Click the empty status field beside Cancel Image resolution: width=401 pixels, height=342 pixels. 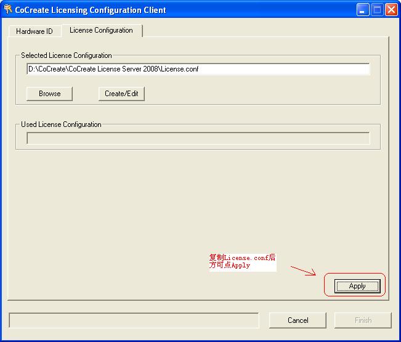pyautogui.click(x=134, y=320)
